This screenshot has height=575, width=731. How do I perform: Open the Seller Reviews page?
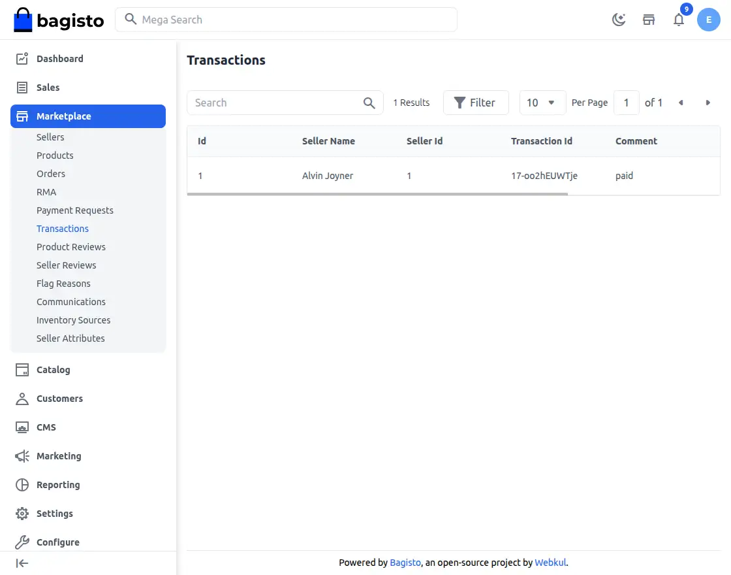[x=67, y=265]
